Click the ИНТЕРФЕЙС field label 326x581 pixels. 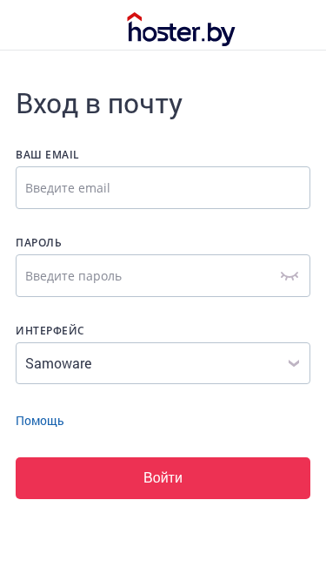pyautogui.click(x=50, y=330)
